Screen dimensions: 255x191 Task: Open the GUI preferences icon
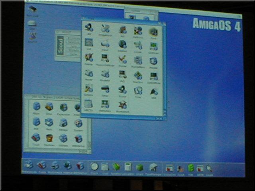point(89,43)
